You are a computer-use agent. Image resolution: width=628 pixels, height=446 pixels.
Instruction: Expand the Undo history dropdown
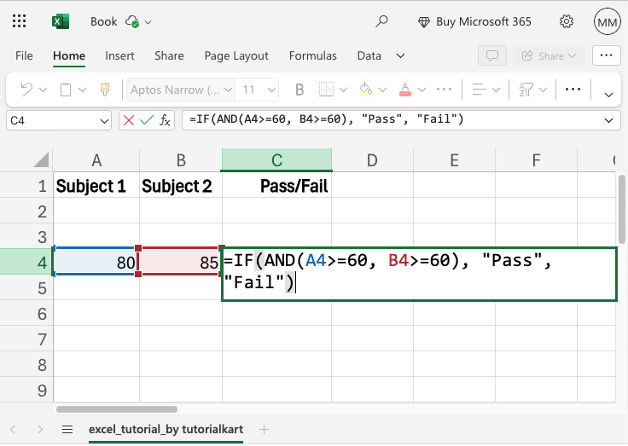click(43, 90)
